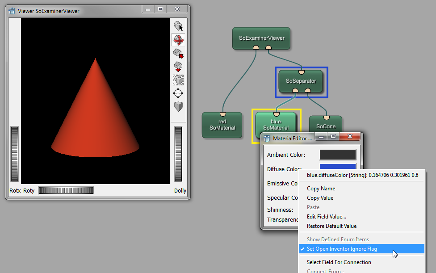
Task: Select the seek crosshair tool
Action: tap(178, 93)
